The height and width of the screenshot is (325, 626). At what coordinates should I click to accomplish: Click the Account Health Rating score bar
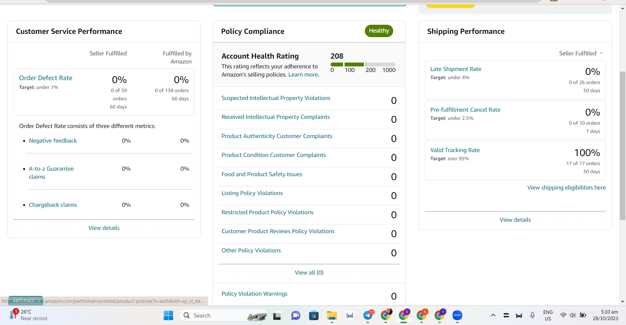coord(363,64)
